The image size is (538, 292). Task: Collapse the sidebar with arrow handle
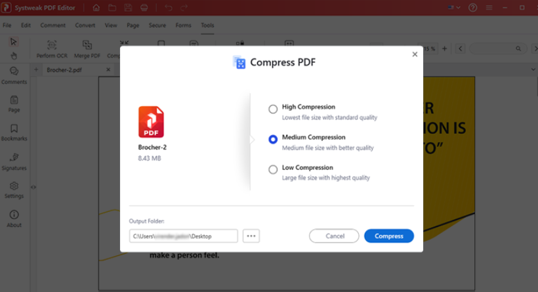click(33, 187)
